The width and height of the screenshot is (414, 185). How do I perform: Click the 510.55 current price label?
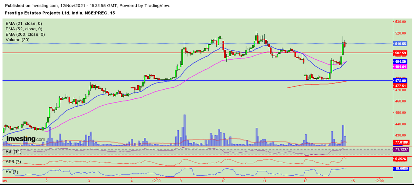400,44
